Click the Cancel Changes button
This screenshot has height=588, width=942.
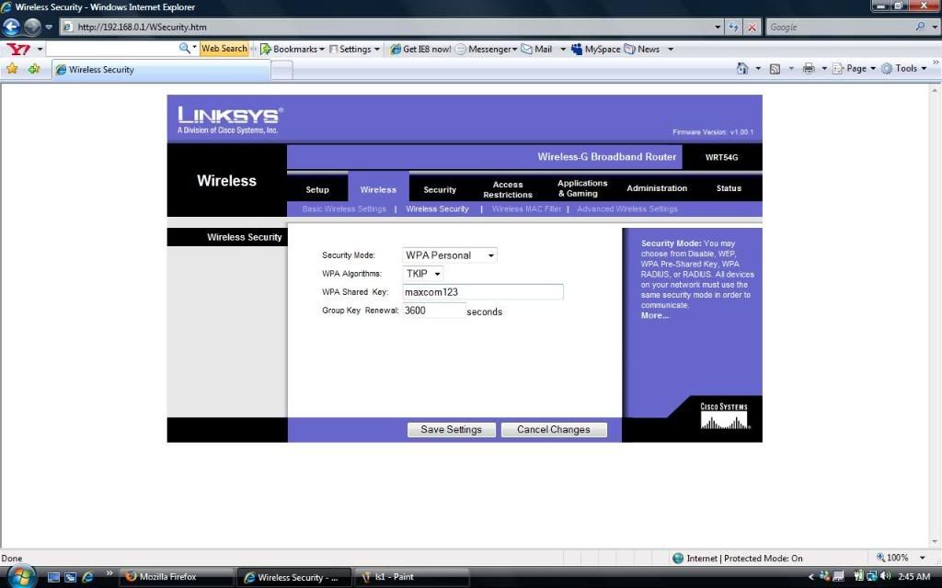[x=553, y=430]
